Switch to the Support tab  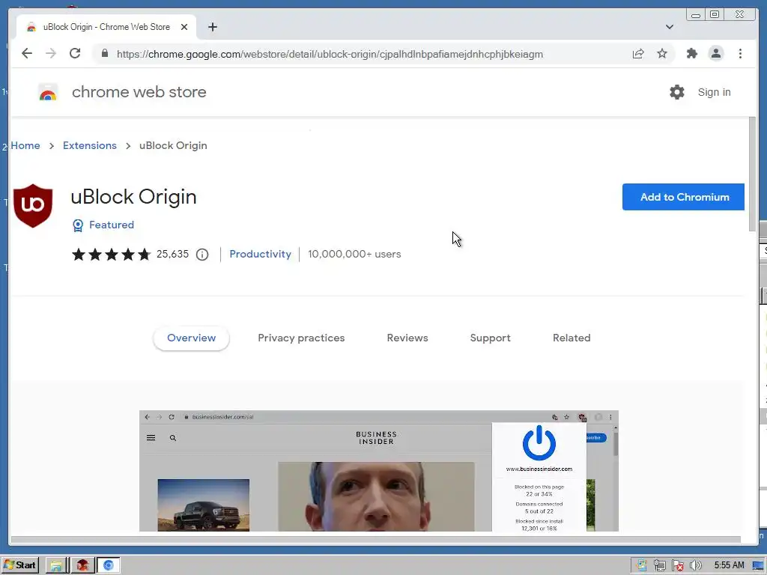(x=490, y=338)
